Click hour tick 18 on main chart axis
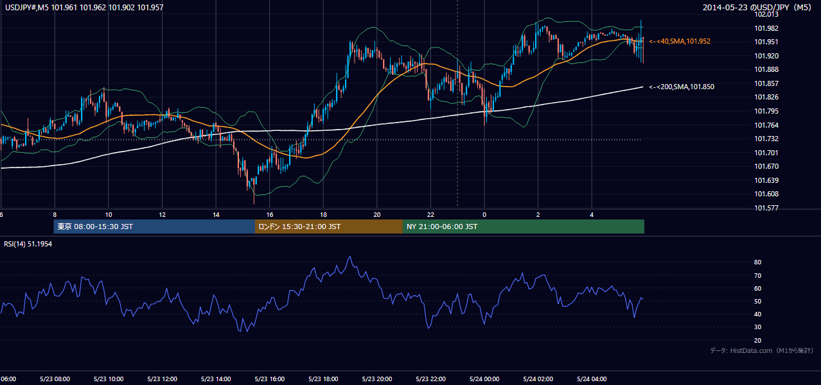Viewport: 821px width, 385px height. click(x=323, y=214)
